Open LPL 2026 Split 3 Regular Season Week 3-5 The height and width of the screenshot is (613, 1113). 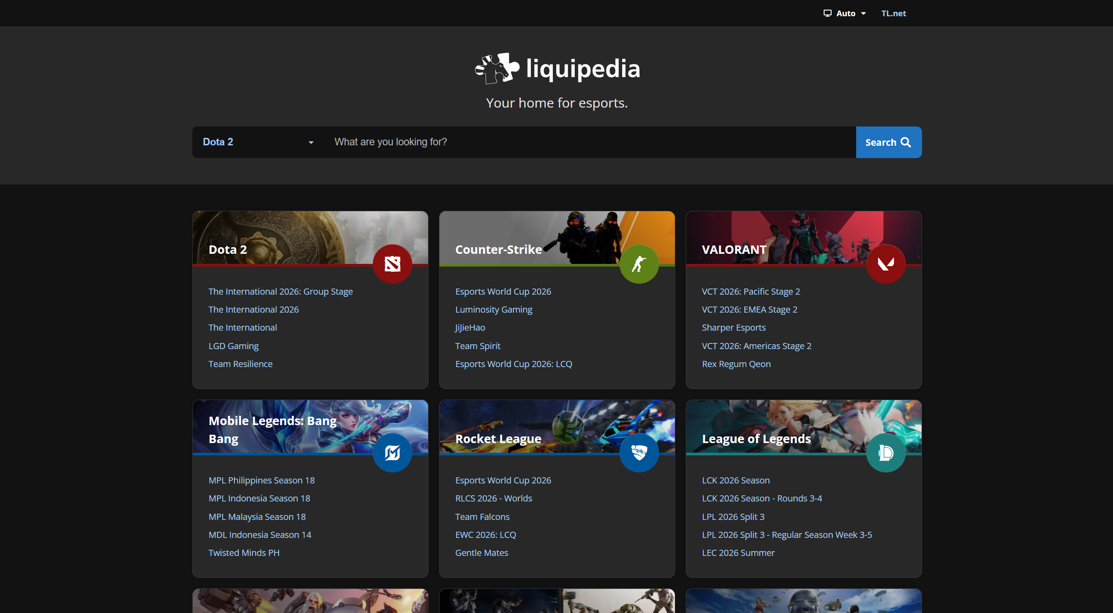787,535
